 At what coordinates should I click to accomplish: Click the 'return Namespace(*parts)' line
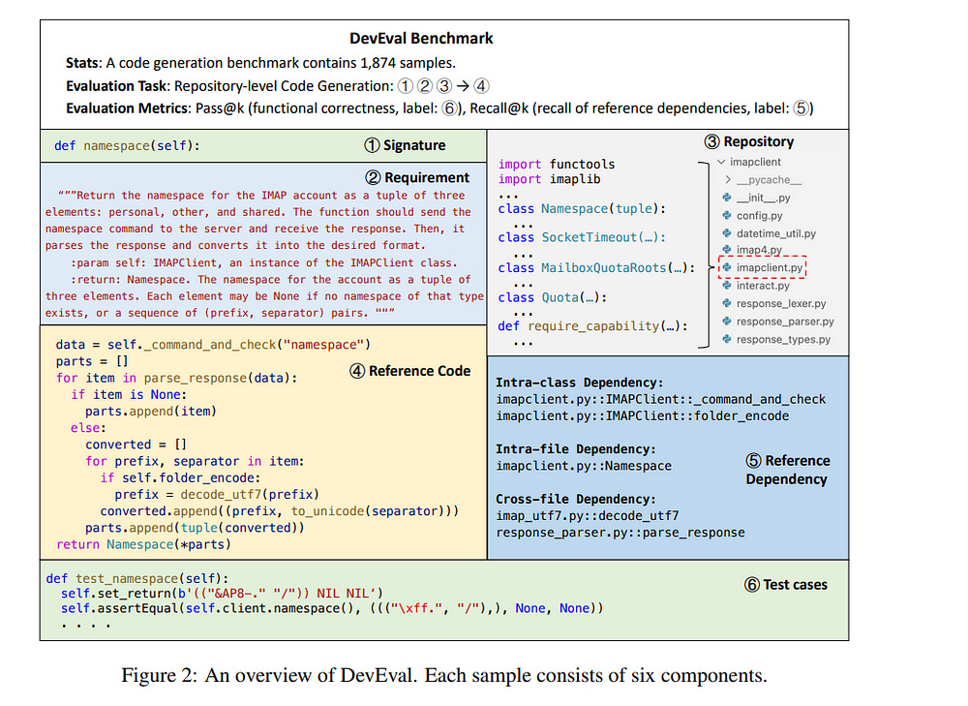[144, 545]
